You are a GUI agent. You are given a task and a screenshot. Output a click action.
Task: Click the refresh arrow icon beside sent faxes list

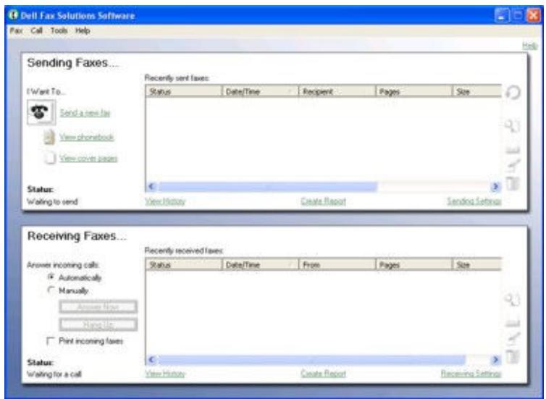coord(513,93)
